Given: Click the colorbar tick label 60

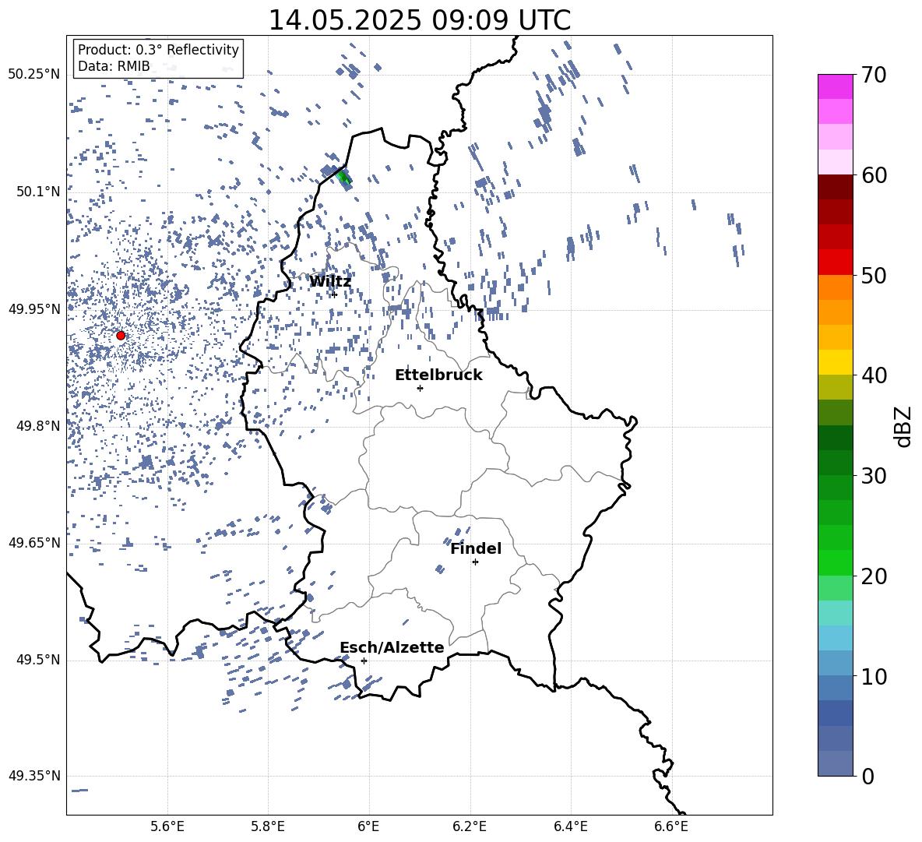Looking at the screenshot, I should click(874, 175).
